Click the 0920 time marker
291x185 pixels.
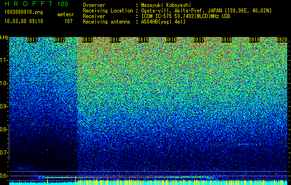pos(282,40)
